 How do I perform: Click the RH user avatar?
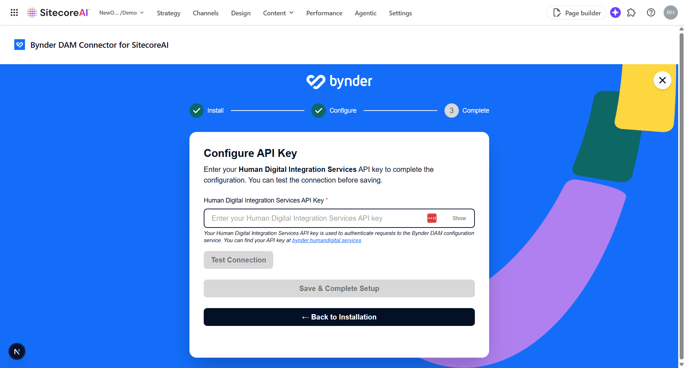click(x=670, y=12)
